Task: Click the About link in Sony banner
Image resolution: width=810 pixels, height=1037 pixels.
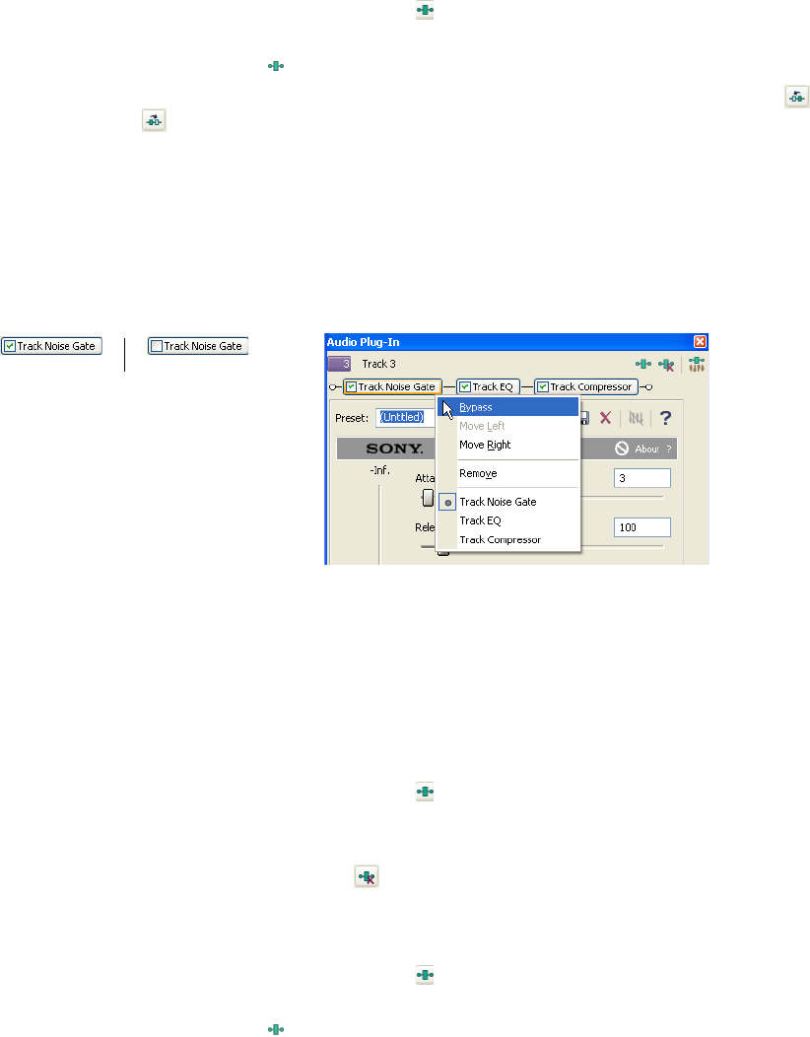Action: pos(646,449)
